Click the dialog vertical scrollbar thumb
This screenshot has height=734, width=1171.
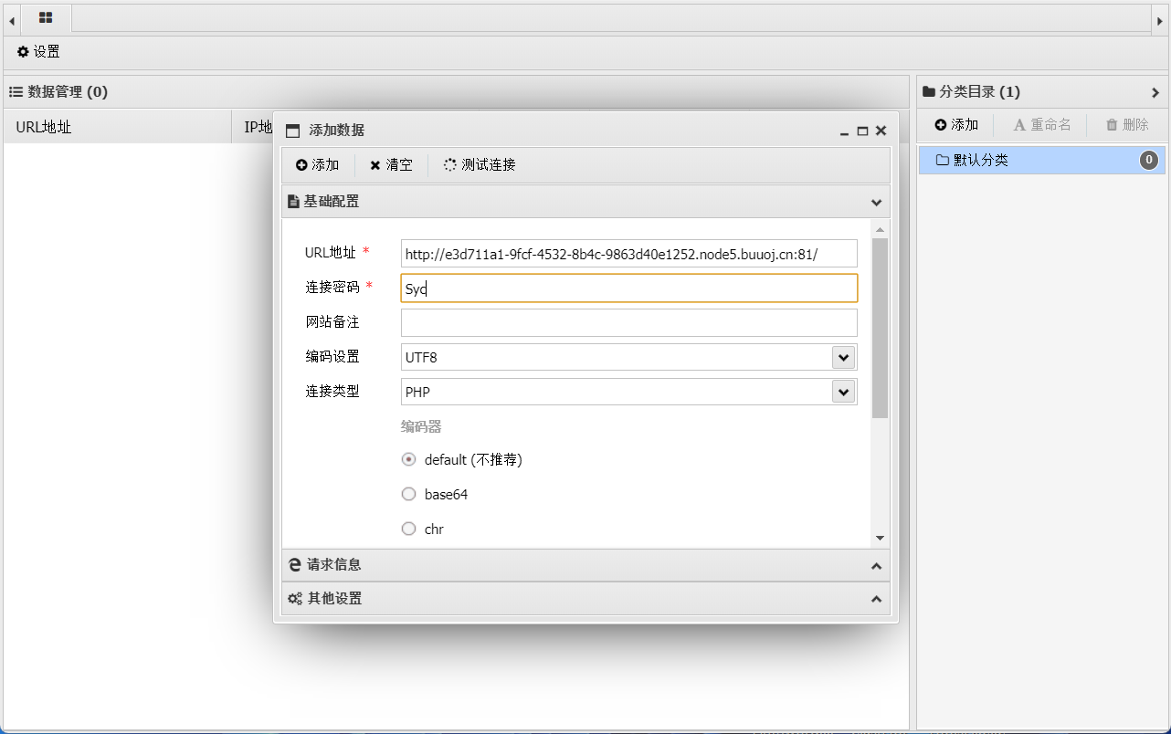pos(880,328)
